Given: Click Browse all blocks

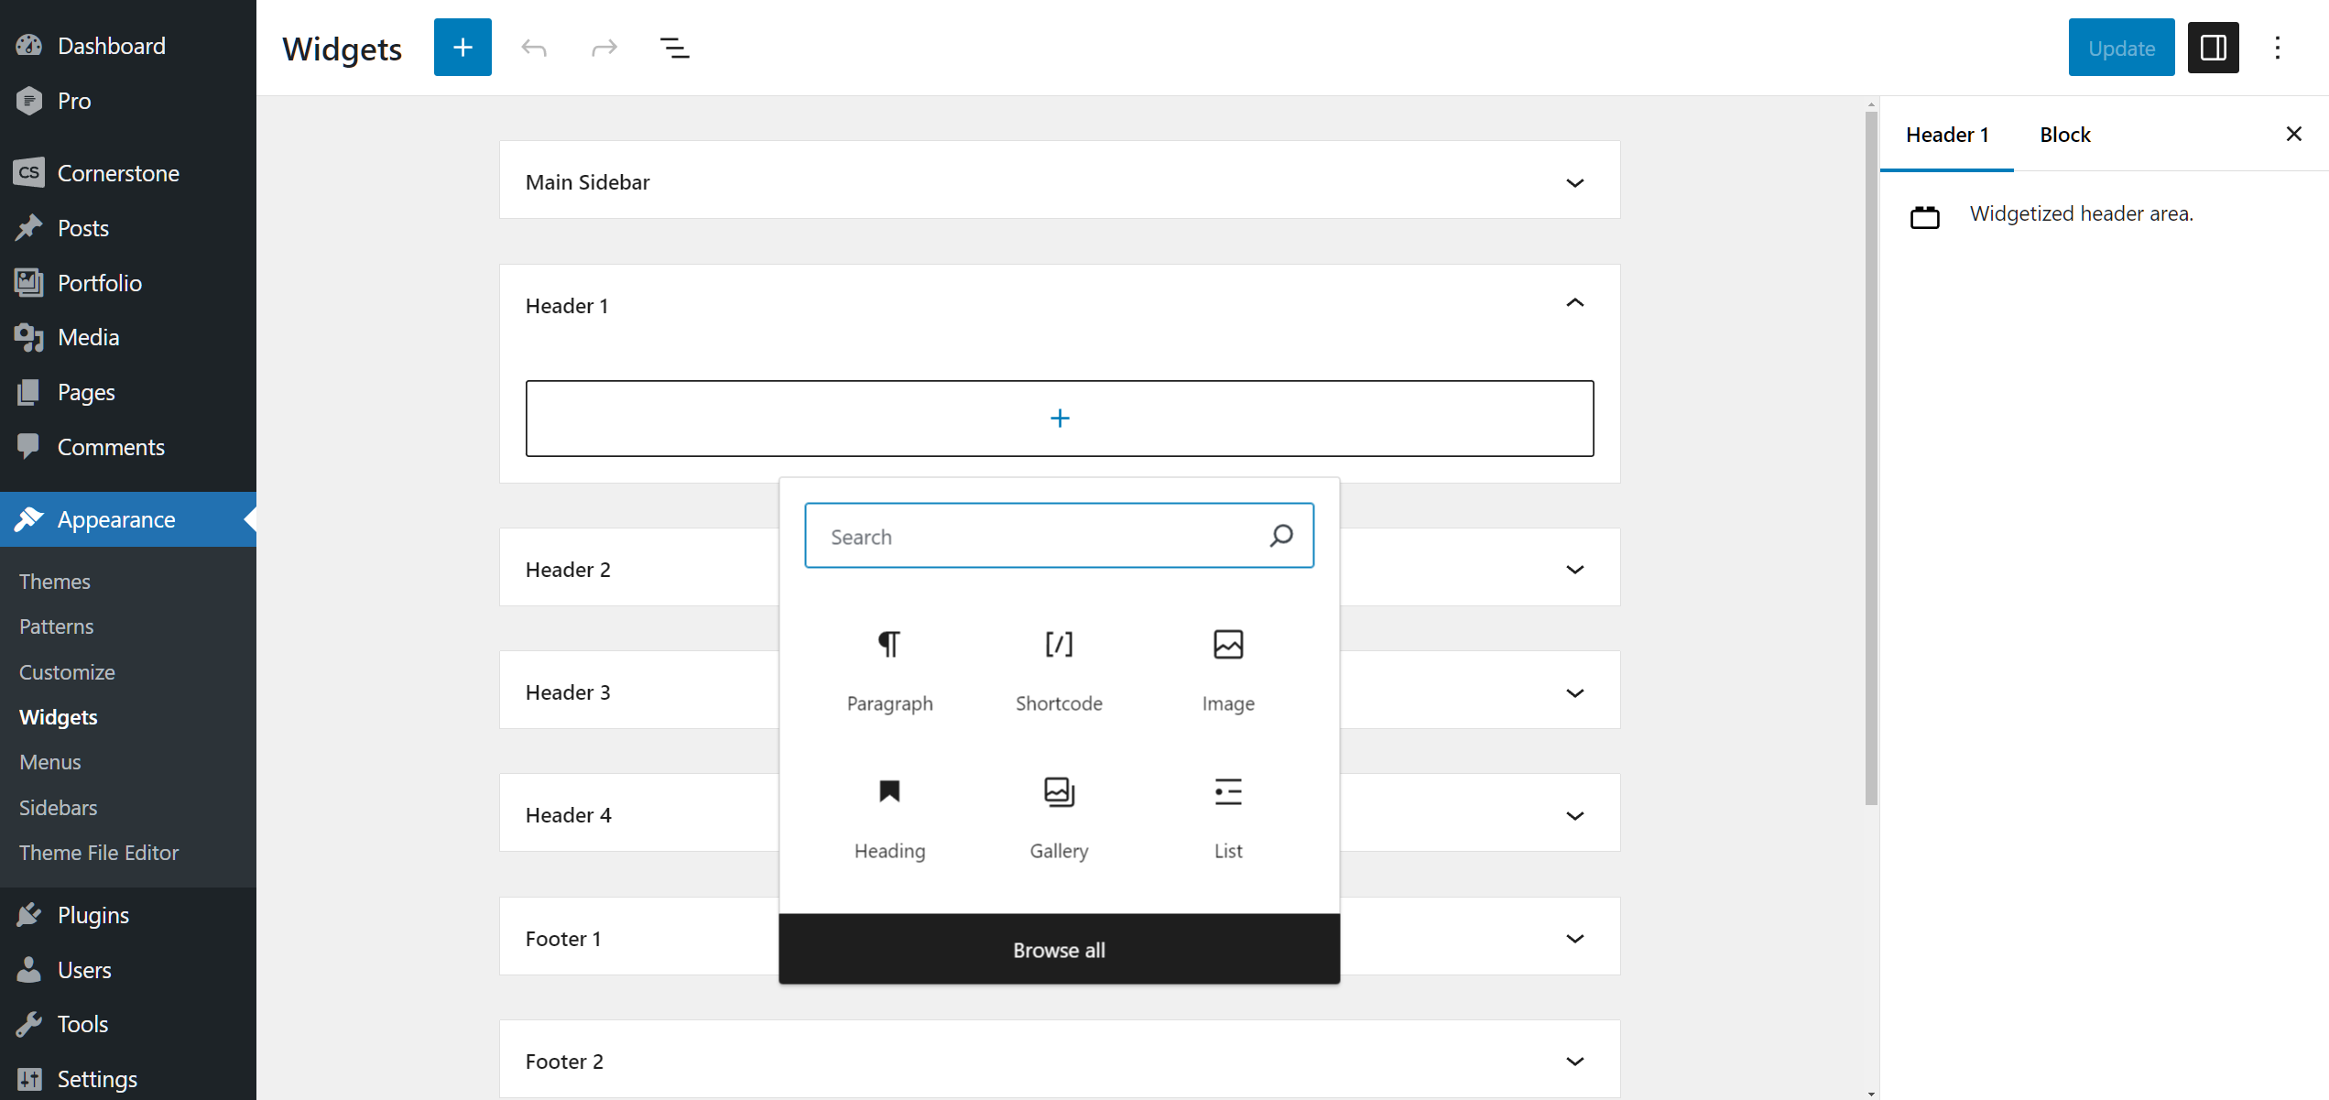Looking at the screenshot, I should click(x=1059, y=950).
